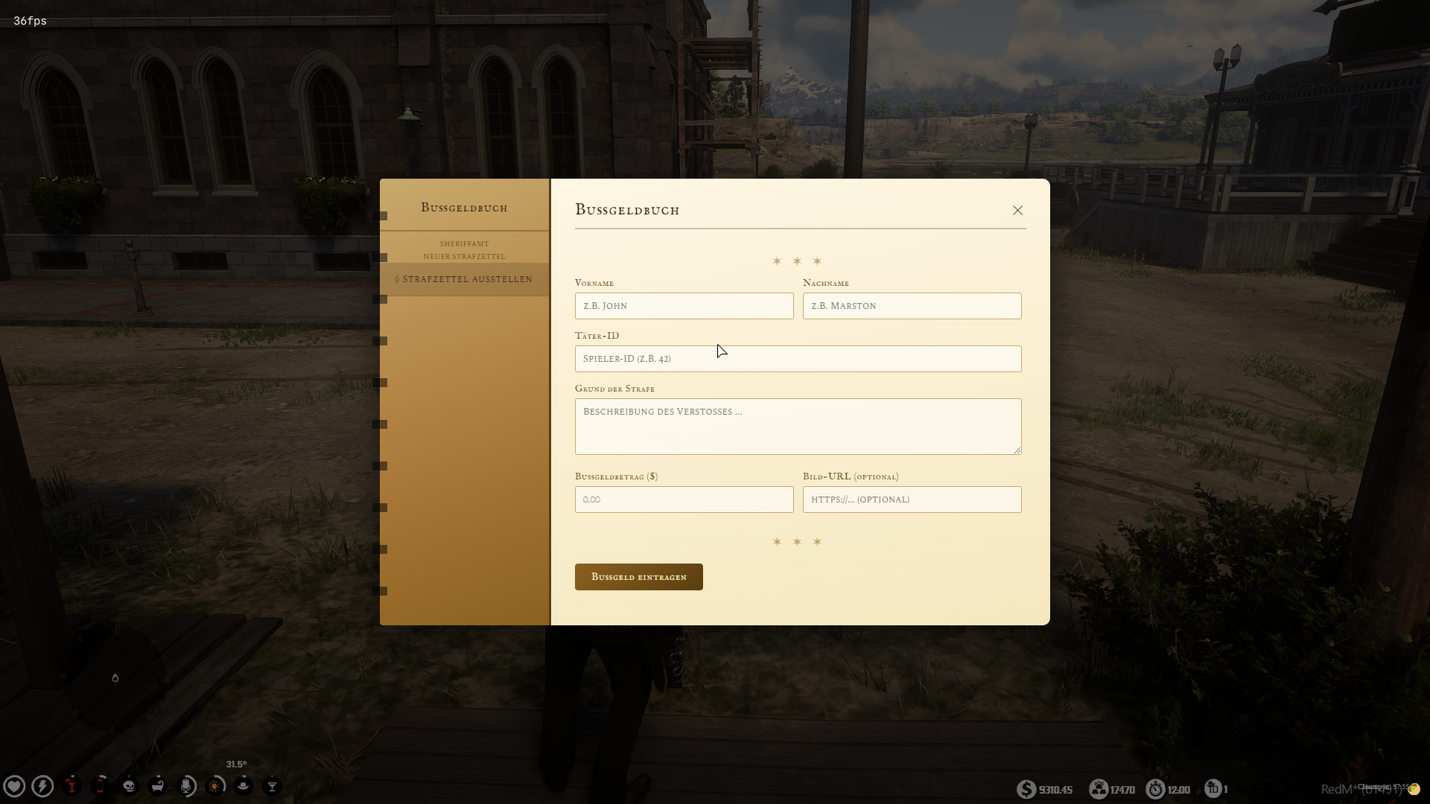Click the lightning bolt stamina icon

click(x=43, y=786)
